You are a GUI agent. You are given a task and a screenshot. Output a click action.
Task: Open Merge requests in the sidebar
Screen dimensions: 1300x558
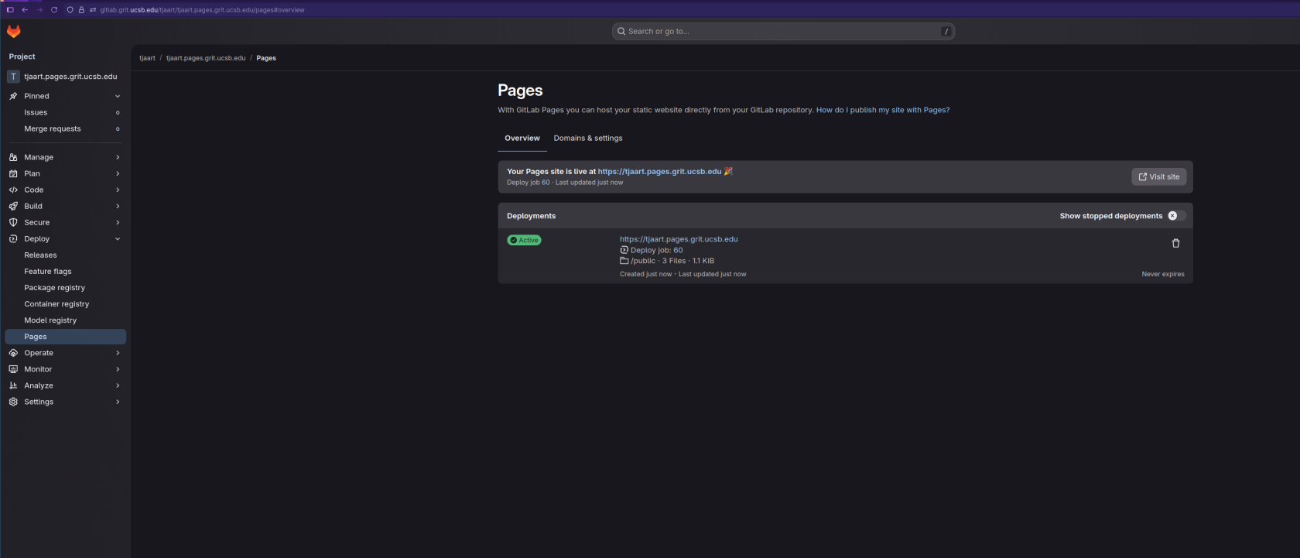point(65,129)
